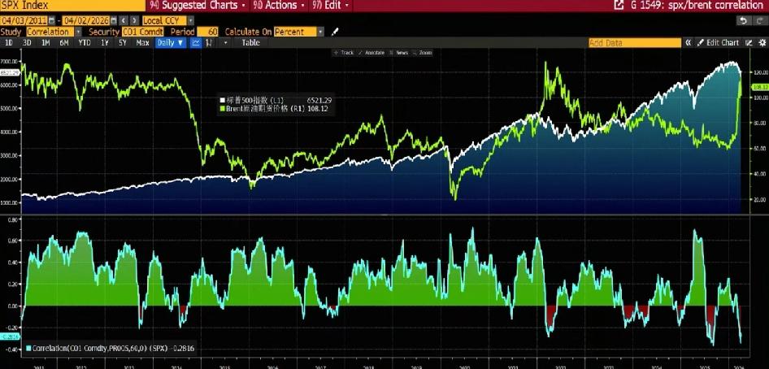Viewport: 769px width, 369px height.
Task: Open the start date calendar picker
Action: point(52,20)
